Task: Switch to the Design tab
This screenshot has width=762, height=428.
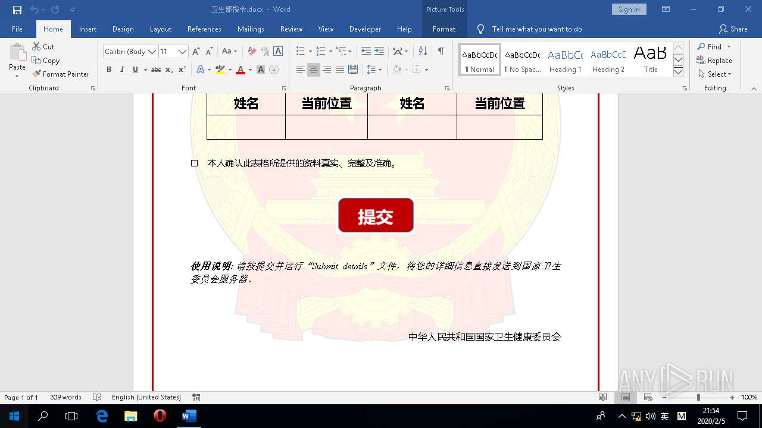Action: [123, 29]
